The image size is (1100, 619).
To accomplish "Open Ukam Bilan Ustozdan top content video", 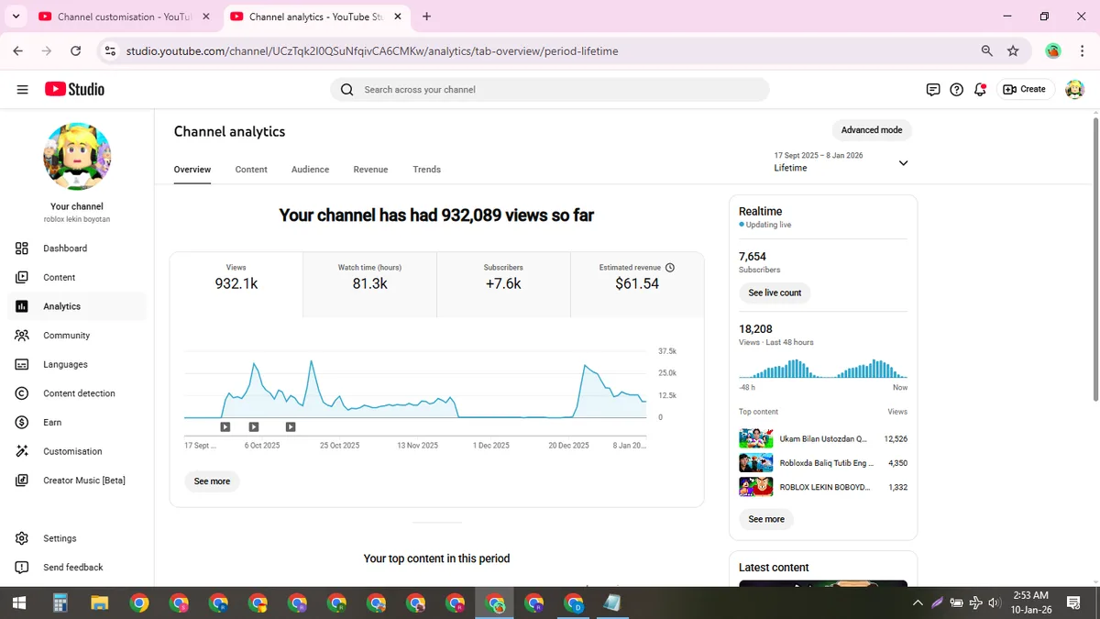I will (x=823, y=439).
